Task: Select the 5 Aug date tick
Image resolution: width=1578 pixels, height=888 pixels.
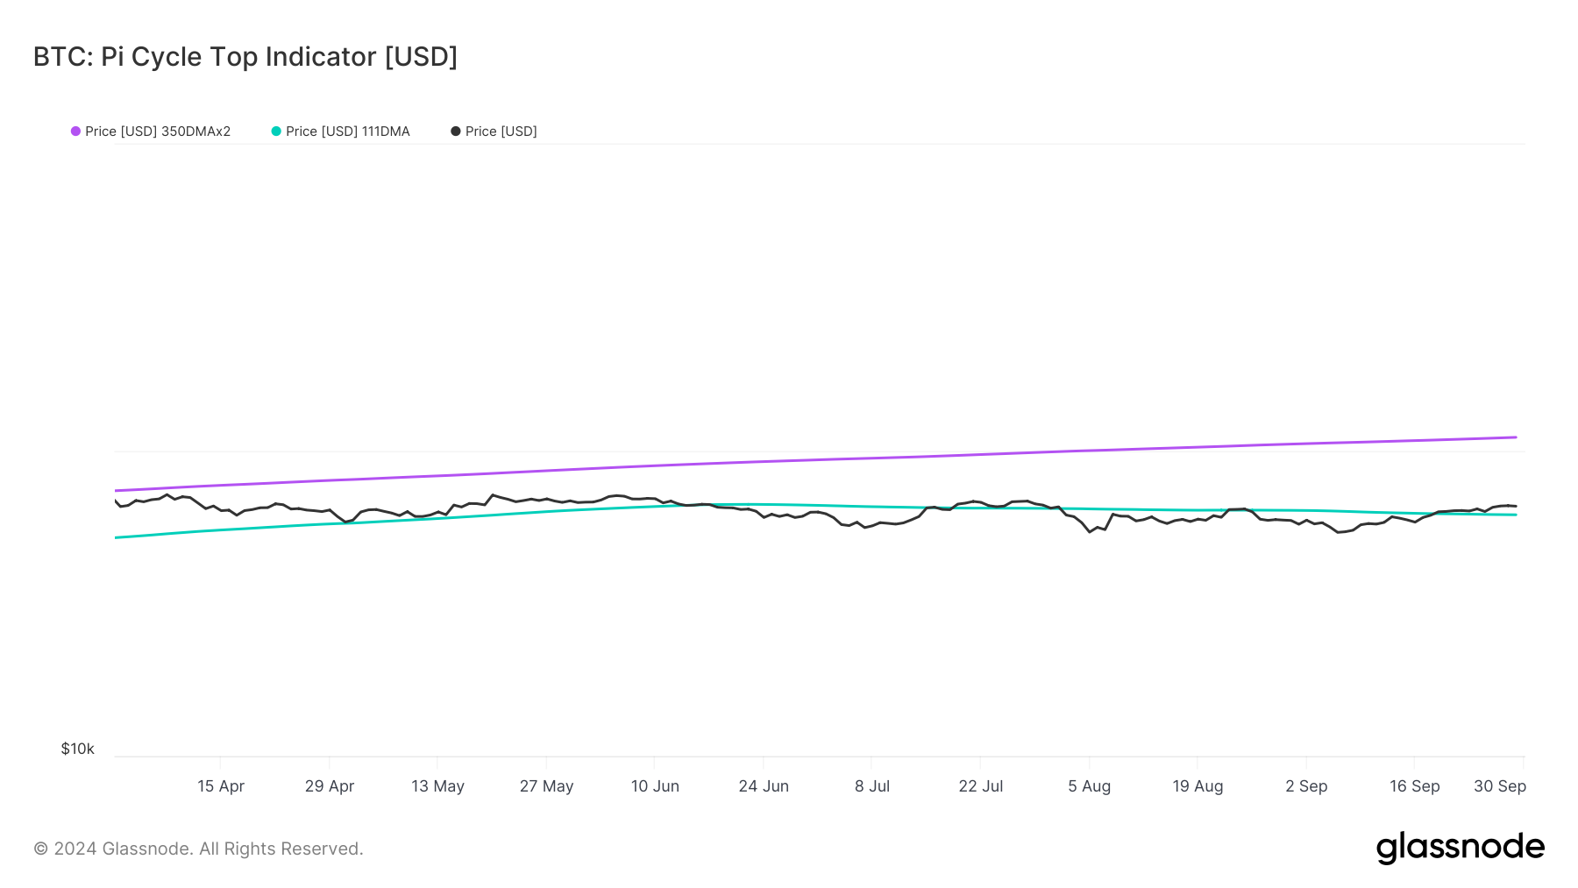Action: (1089, 786)
